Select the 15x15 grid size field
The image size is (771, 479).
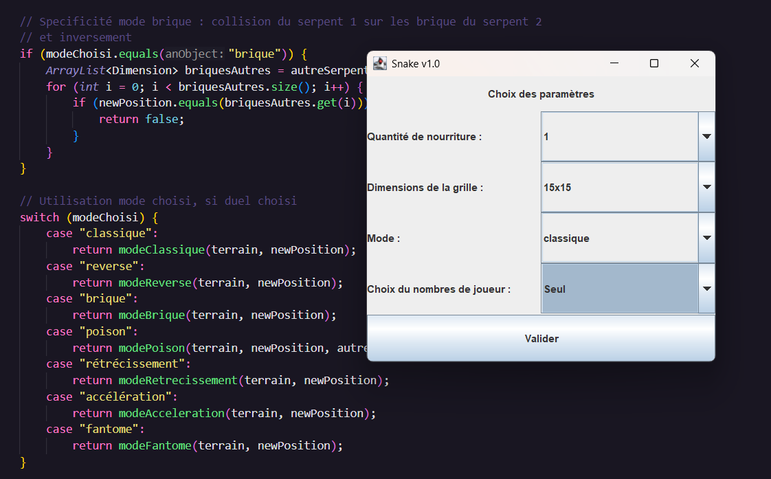click(619, 187)
